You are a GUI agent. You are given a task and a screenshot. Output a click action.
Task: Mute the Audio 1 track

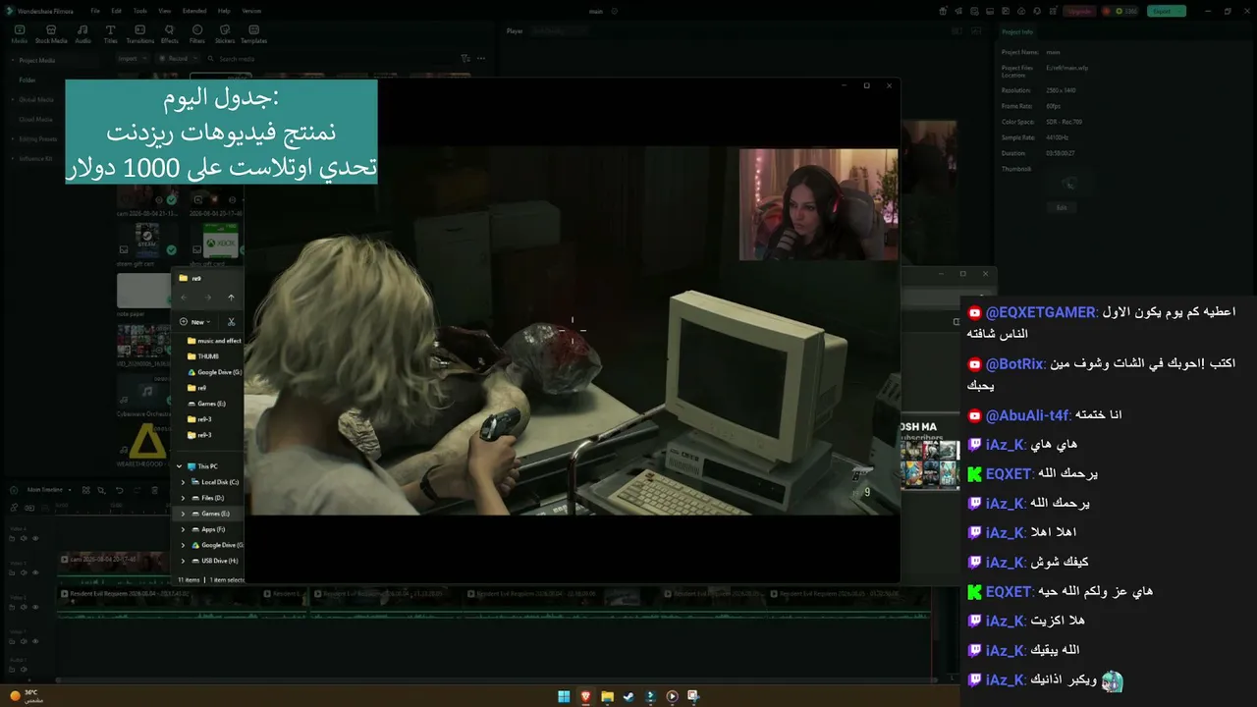click(x=25, y=670)
